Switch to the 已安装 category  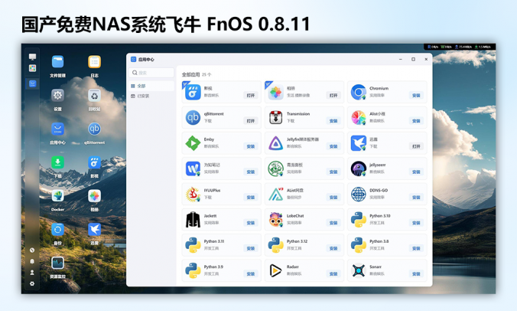coord(151,96)
